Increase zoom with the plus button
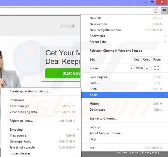The image size is (168, 157). pyautogui.click(x=147, y=68)
